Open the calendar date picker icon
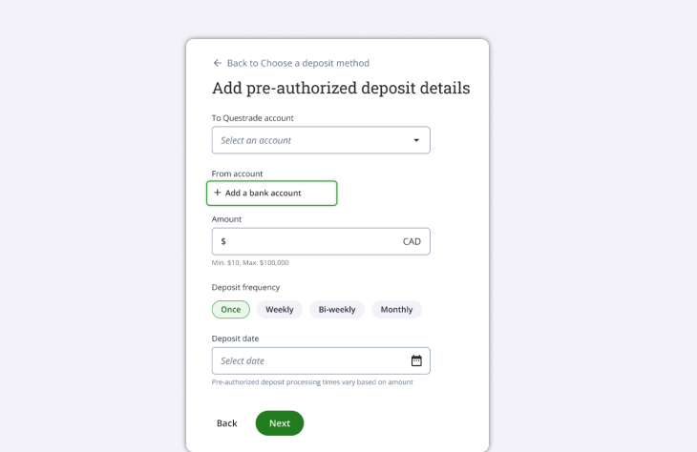 tap(416, 360)
